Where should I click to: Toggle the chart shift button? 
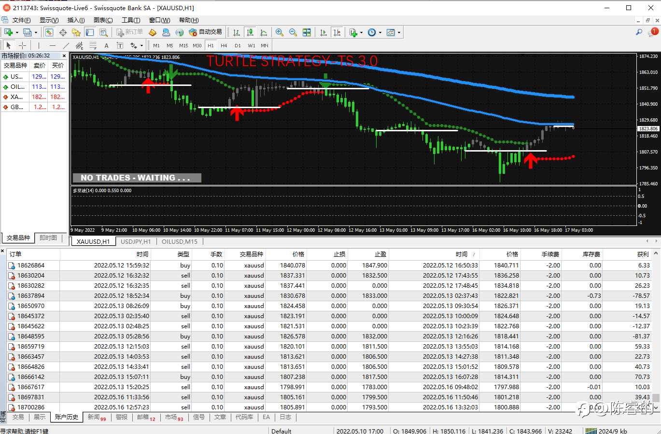[337, 32]
